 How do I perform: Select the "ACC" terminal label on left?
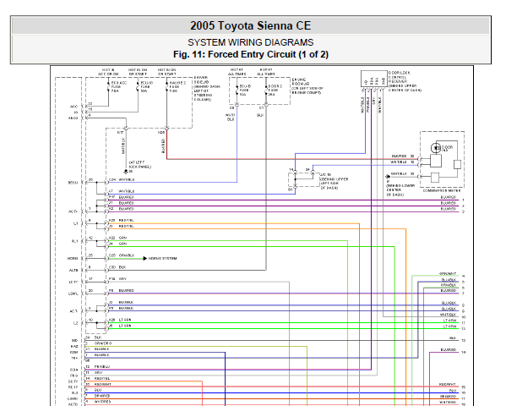point(73,107)
